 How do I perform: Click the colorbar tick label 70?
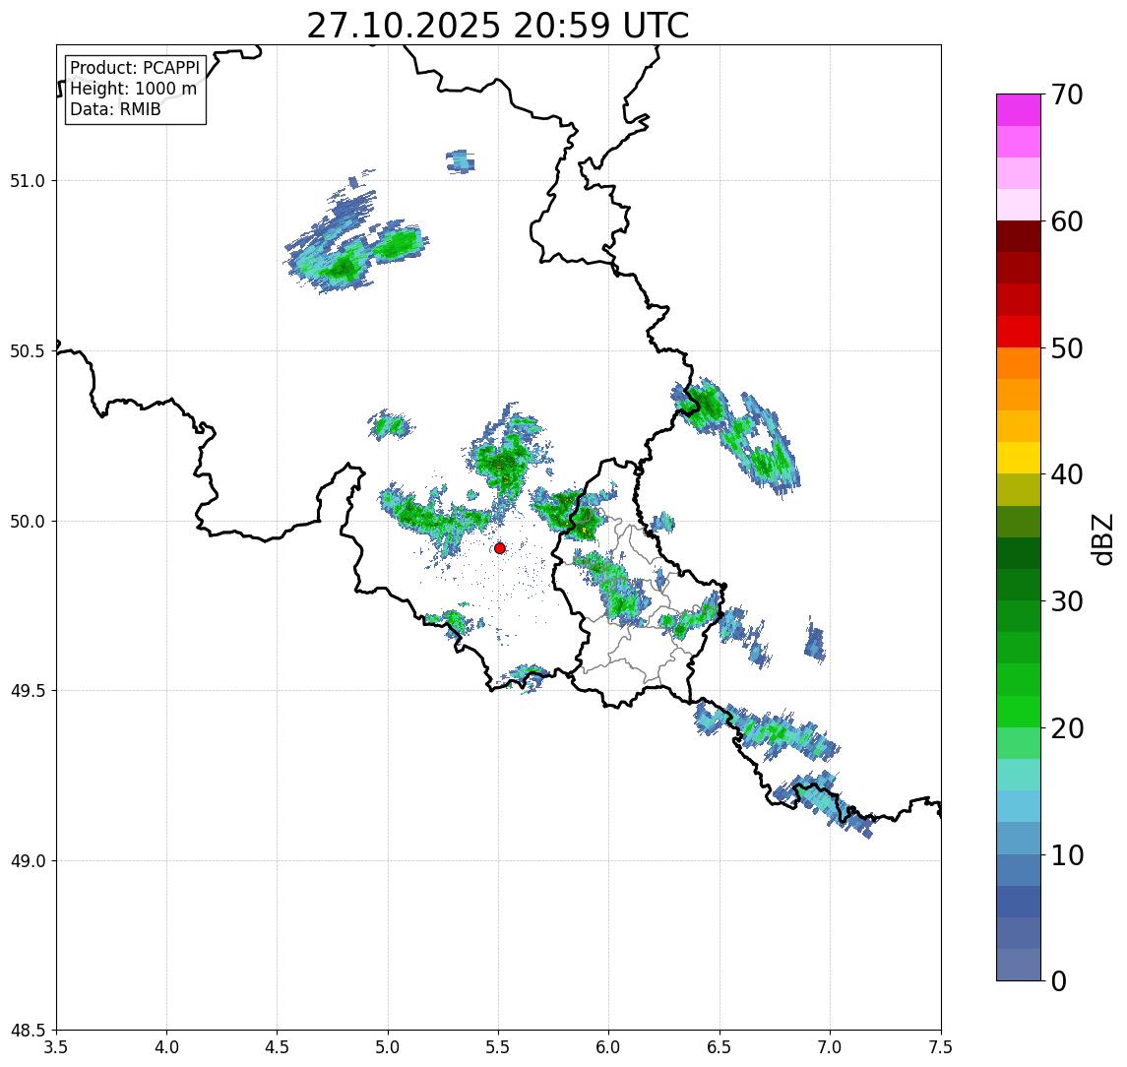point(1067,94)
